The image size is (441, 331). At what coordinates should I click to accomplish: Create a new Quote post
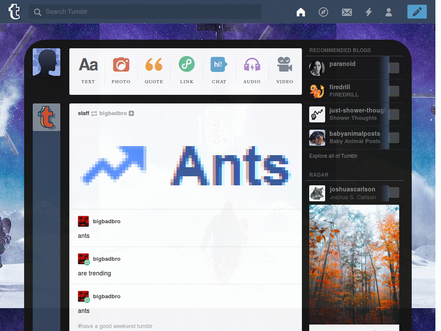pos(154,71)
